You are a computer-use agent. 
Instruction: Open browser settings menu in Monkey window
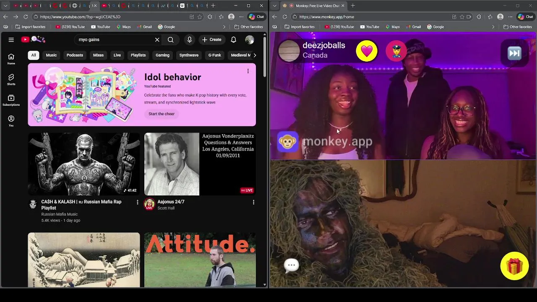pos(510,17)
